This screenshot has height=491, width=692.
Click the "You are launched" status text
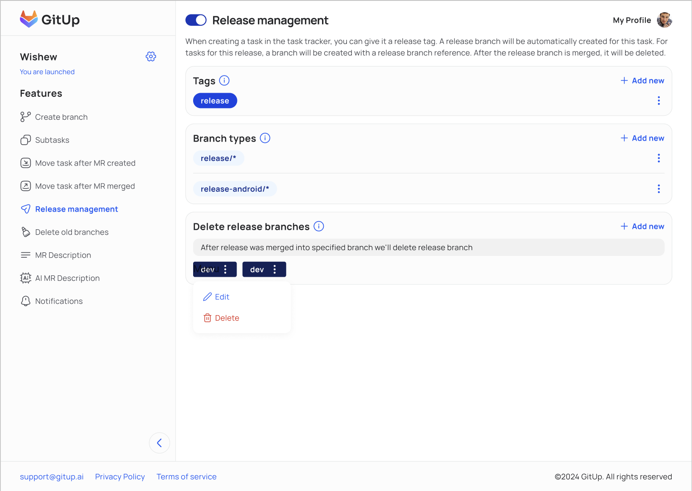click(47, 72)
